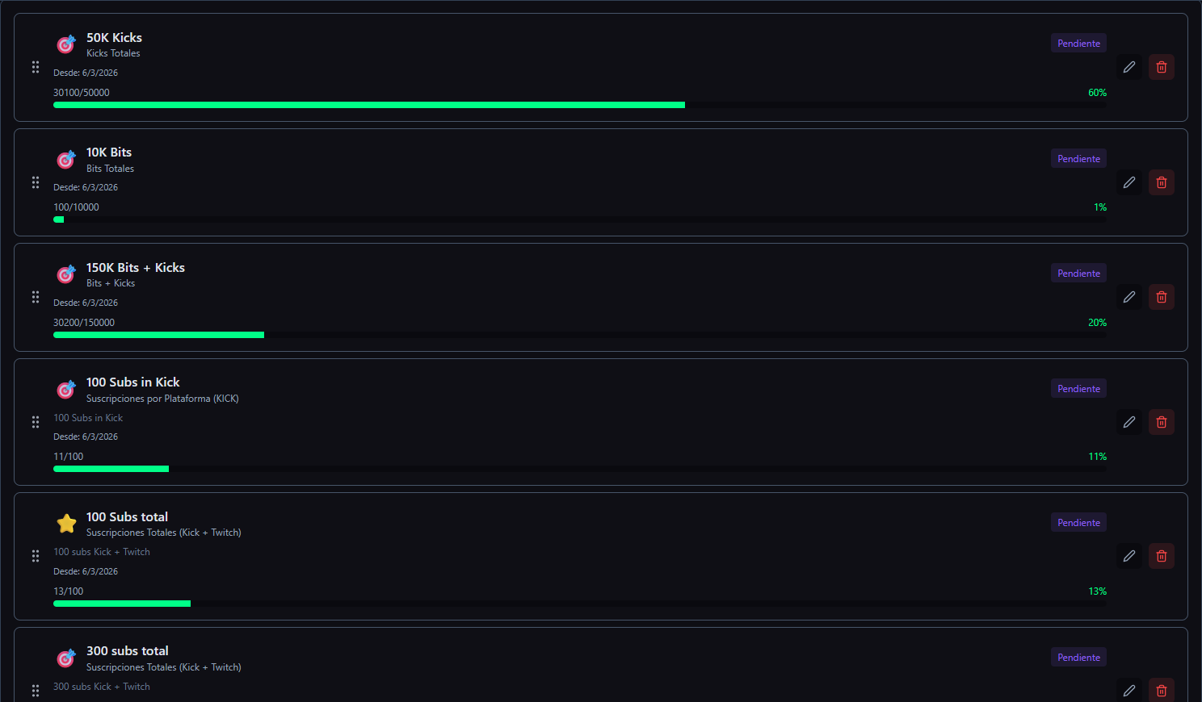Delete the 100 Subs total goal

(1161, 556)
